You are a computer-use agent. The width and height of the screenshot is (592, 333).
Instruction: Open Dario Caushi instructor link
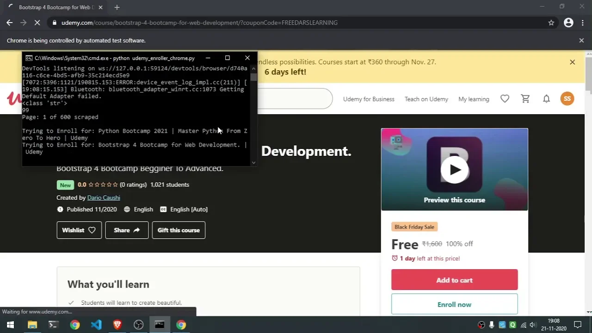(x=104, y=197)
